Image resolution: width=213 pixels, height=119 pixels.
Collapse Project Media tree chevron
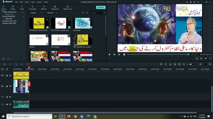coord(23,12)
